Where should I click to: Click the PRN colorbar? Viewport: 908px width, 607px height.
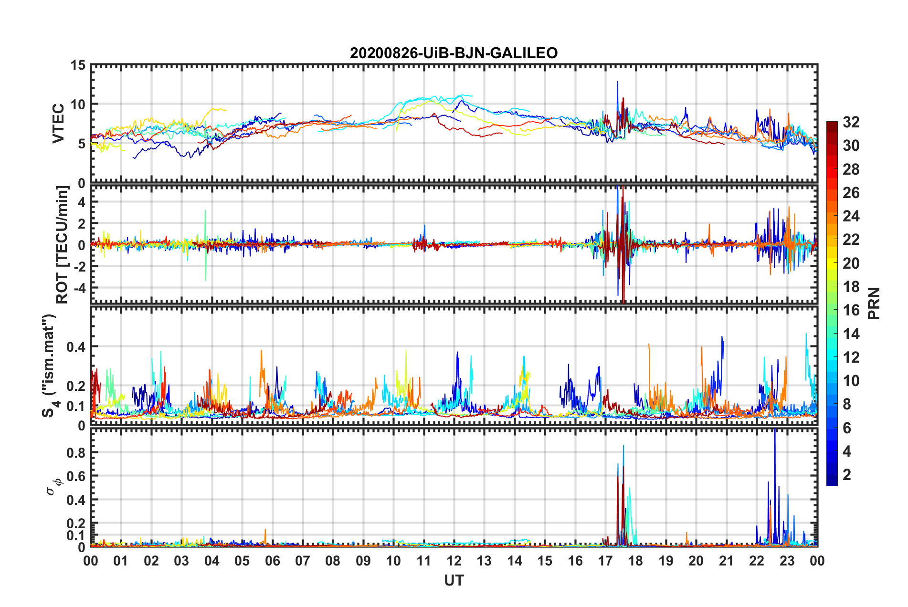click(x=832, y=303)
